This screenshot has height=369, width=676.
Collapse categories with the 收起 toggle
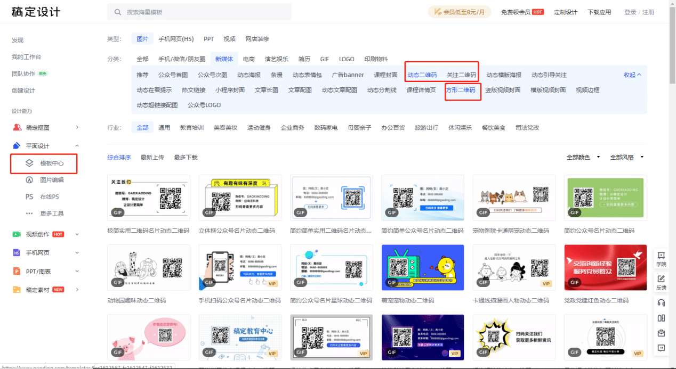[x=632, y=75]
